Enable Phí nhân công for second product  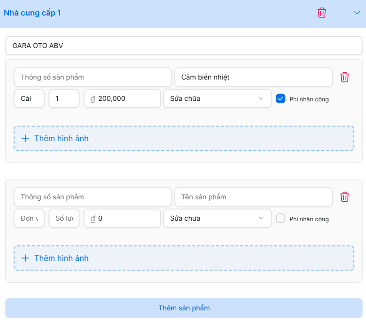coord(280,218)
